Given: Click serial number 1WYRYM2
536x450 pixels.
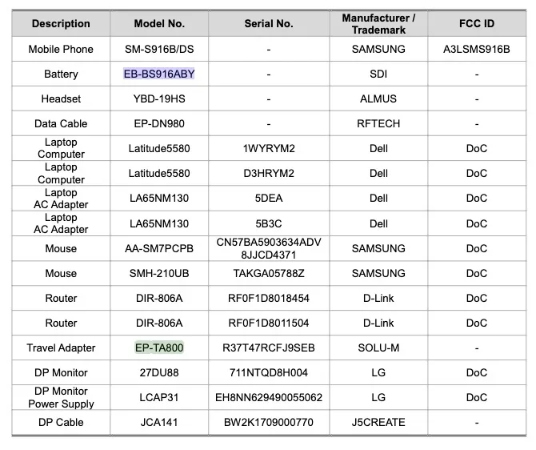Looking at the screenshot, I should tap(269, 148).
